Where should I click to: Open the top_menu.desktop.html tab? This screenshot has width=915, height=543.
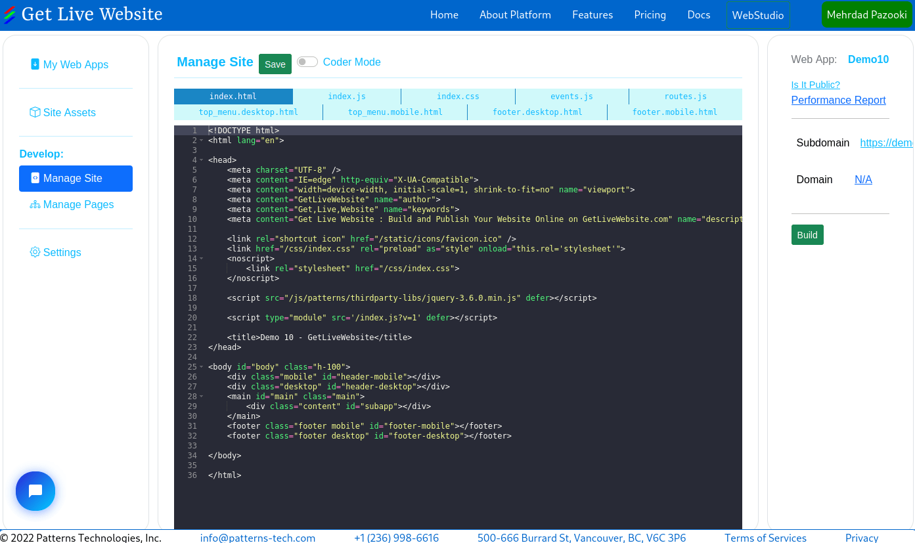point(248,112)
